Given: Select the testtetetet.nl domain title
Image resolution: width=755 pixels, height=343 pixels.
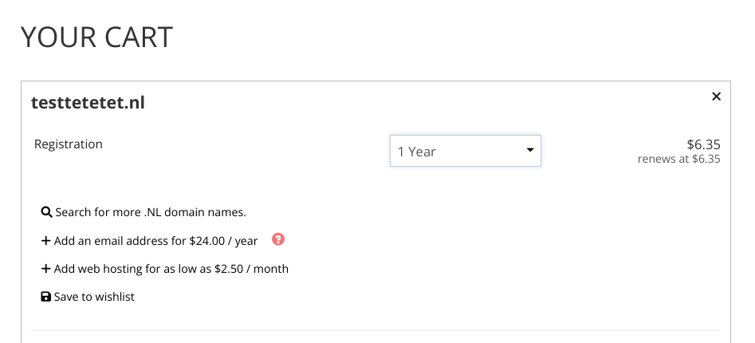Looking at the screenshot, I should point(88,103).
